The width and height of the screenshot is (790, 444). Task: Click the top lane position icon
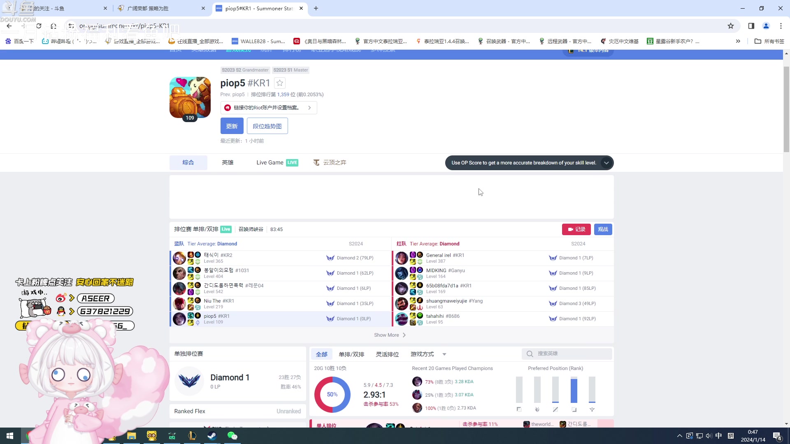coord(519,409)
